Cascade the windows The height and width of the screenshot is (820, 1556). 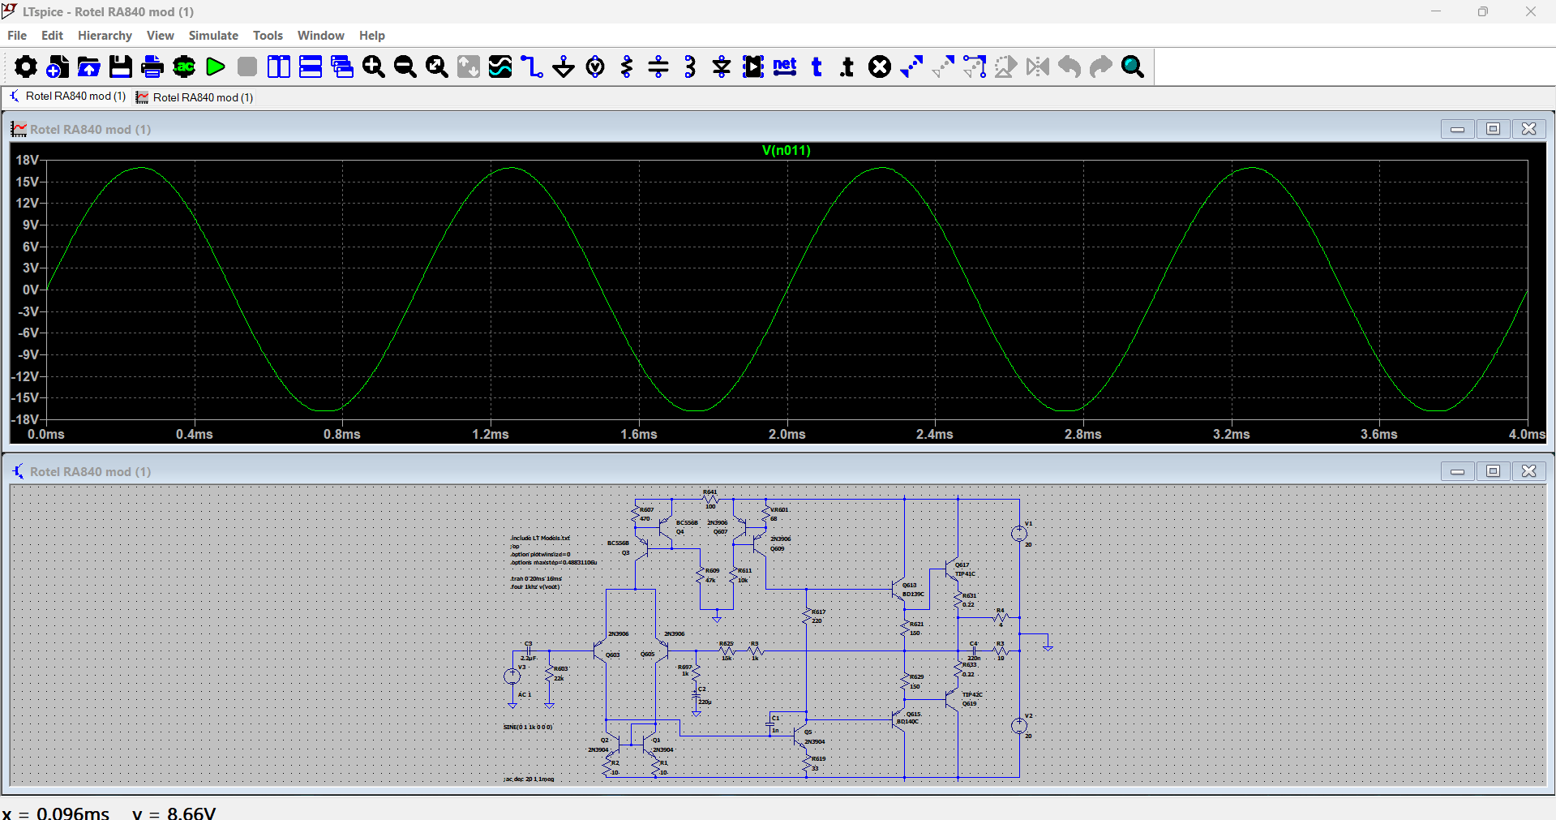click(342, 67)
